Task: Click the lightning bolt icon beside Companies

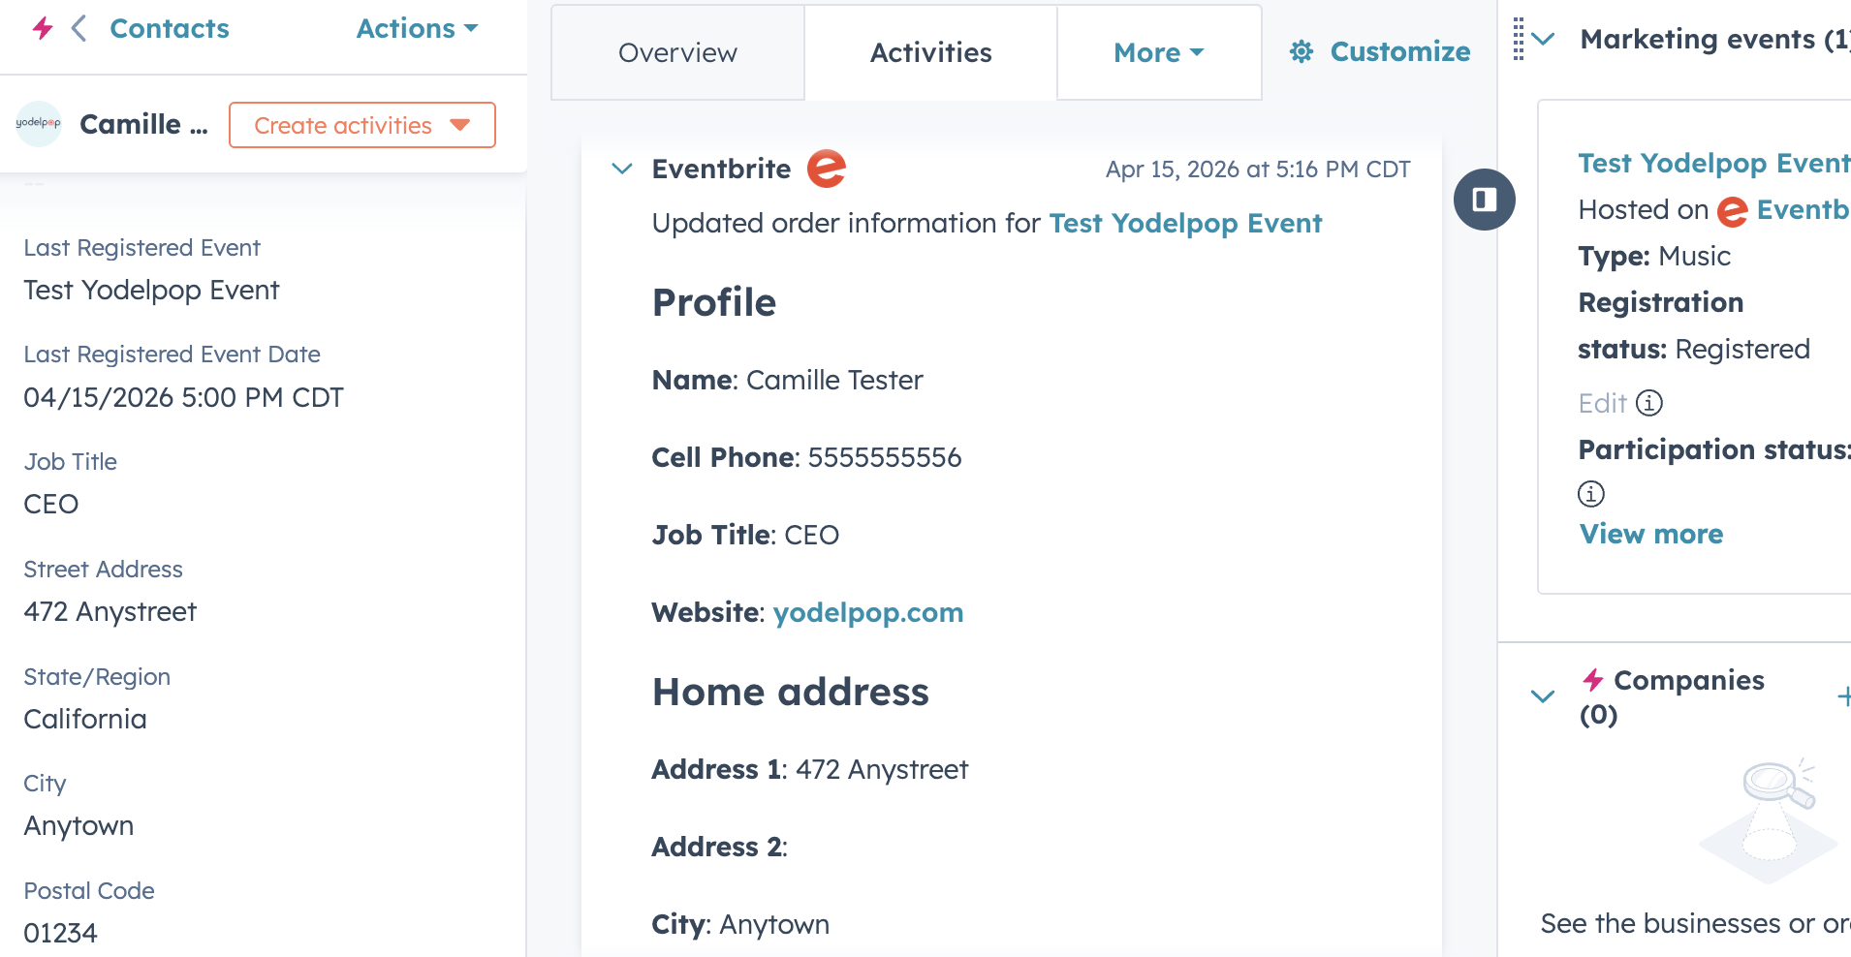Action: pyautogui.click(x=1594, y=680)
